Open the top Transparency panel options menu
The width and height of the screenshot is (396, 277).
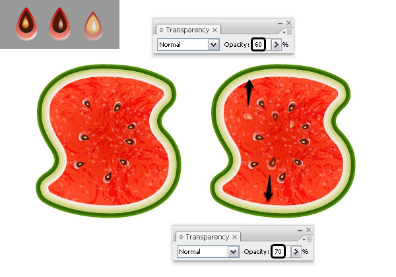click(x=287, y=32)
